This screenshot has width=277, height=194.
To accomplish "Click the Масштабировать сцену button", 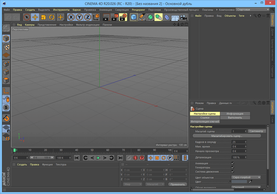I will (227, 136).
